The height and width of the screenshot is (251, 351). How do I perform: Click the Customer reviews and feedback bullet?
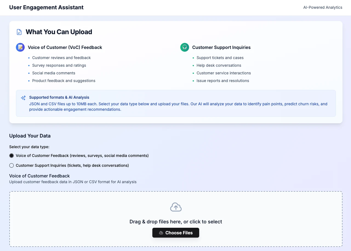coord(61,58)
